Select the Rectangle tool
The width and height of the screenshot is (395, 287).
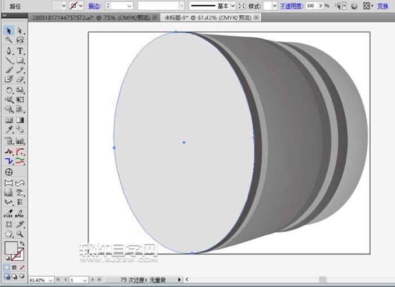click(x=20, y=60)
